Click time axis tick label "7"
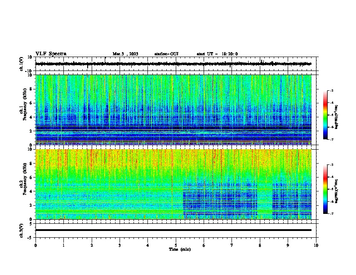The image size is (356, 275). 232,245
